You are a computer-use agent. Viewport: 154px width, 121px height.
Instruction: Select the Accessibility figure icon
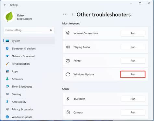pyautogui.click(x=7, y=102)
